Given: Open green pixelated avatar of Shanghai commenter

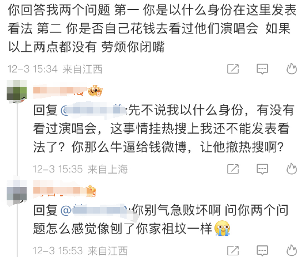Looking at the screenshot, I should pyautogui.click(x=17, y=91).
